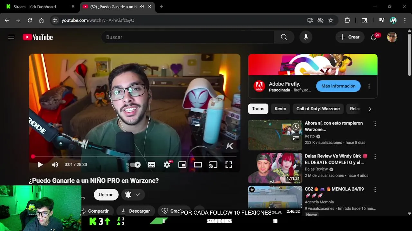Viewport: 412px width, 231px height.
Task: Toggle third-party cookie blocking eye icon
Action: (x=320, y=20)
